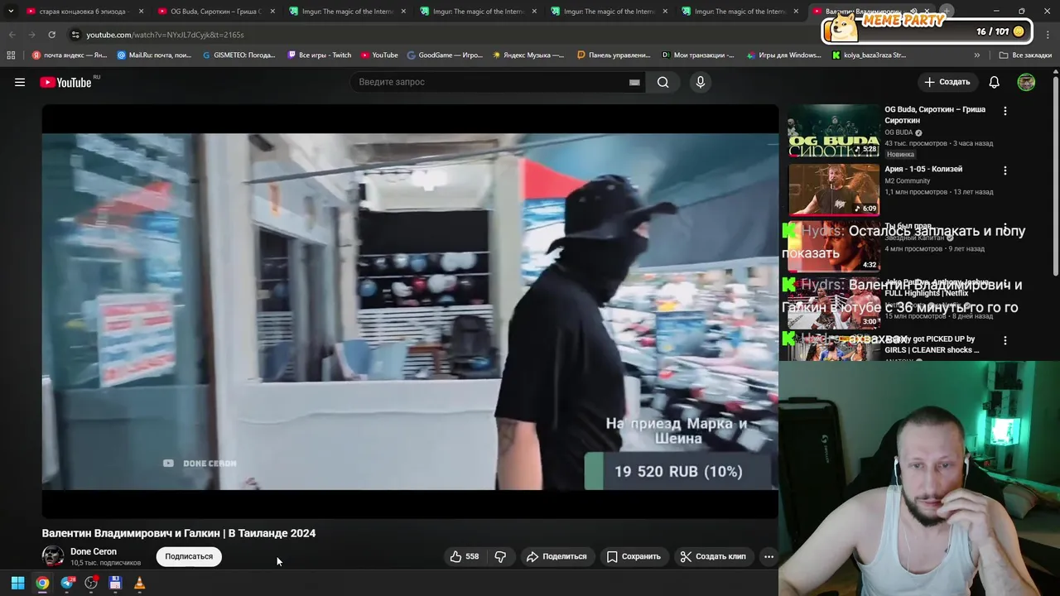Close the старая концовка browser tab
Image resolution: width=1060 pixels, height=596 pixels.
[141, 12]
